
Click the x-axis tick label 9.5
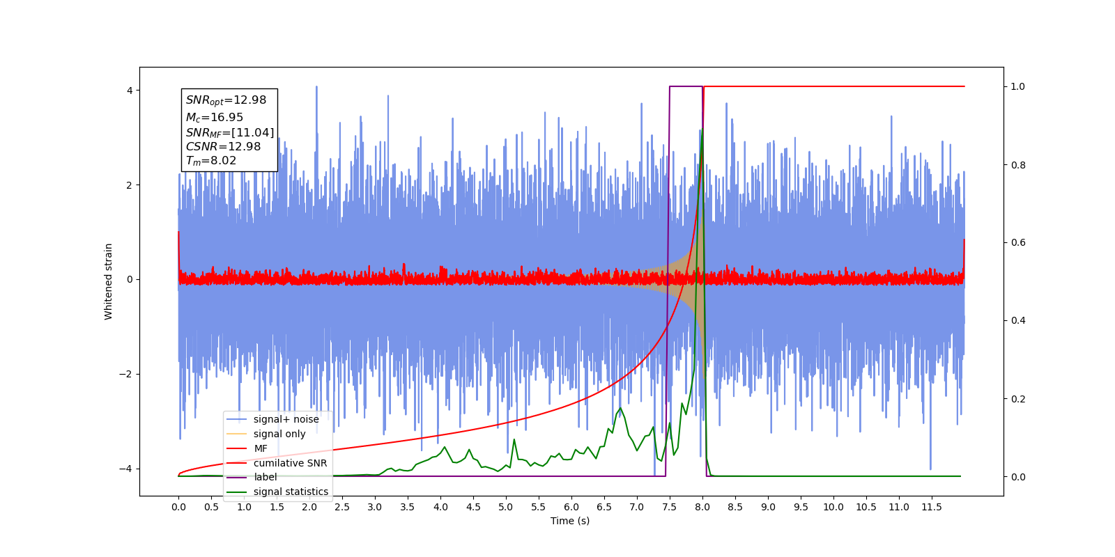801,507
